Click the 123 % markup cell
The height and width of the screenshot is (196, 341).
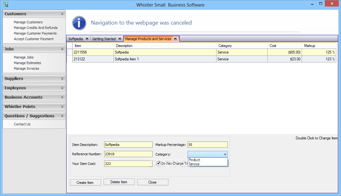[319, 59]
